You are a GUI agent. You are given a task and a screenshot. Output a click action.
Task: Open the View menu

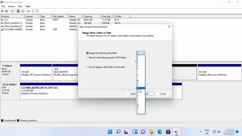[20, 6]
